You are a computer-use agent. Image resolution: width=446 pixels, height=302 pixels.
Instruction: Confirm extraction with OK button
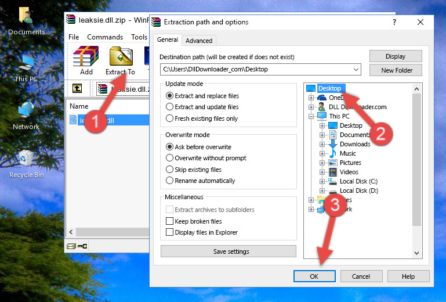[x=314, y=276]
